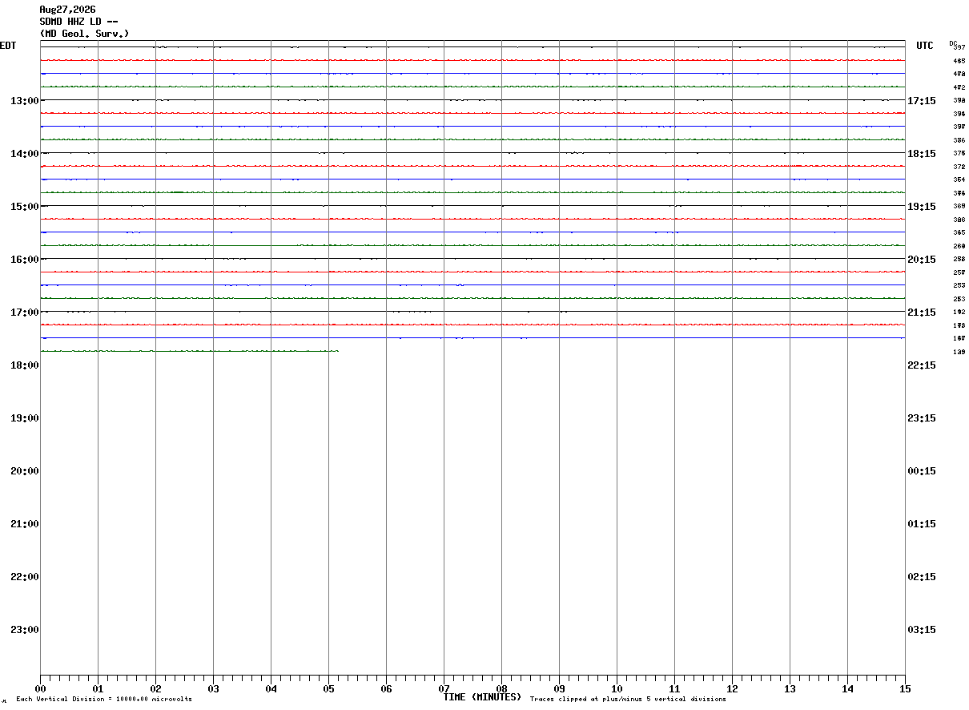
Task: Click the 22:15 UTC time label
Action: click(x=922, y=365)
